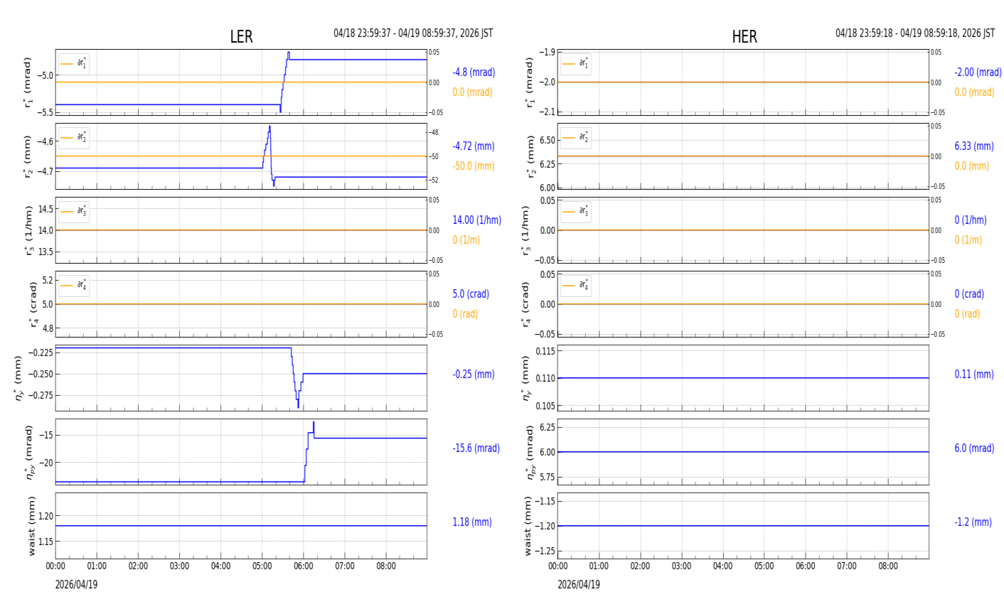Click the LER "r3* (1/hm)" y-axis label

click(28, 230)
